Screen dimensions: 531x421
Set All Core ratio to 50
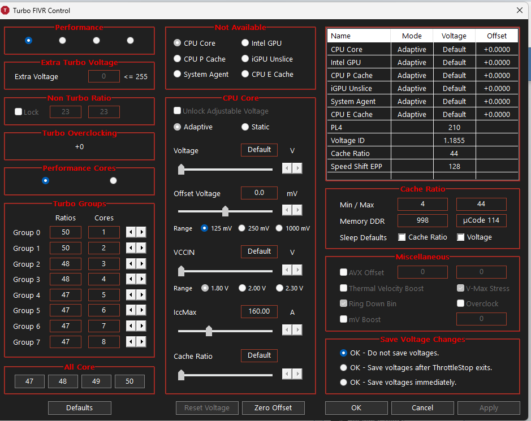coord(129,381)
